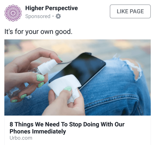Open the '8 Things We Need To Stop' headline
Viewport: 156px width, 145px height.
[67, 128]
